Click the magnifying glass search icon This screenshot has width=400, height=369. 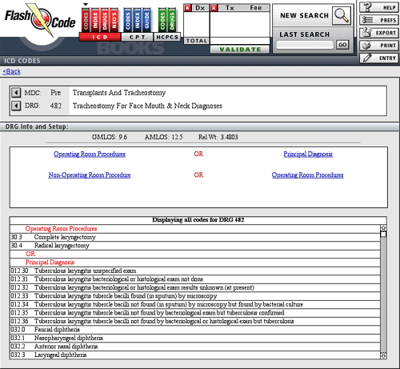pyautogui.click(x=341, y=16)
